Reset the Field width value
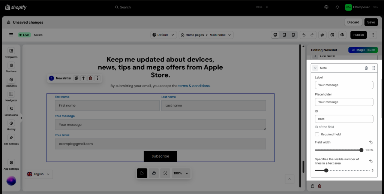 (x=371, y=142)
